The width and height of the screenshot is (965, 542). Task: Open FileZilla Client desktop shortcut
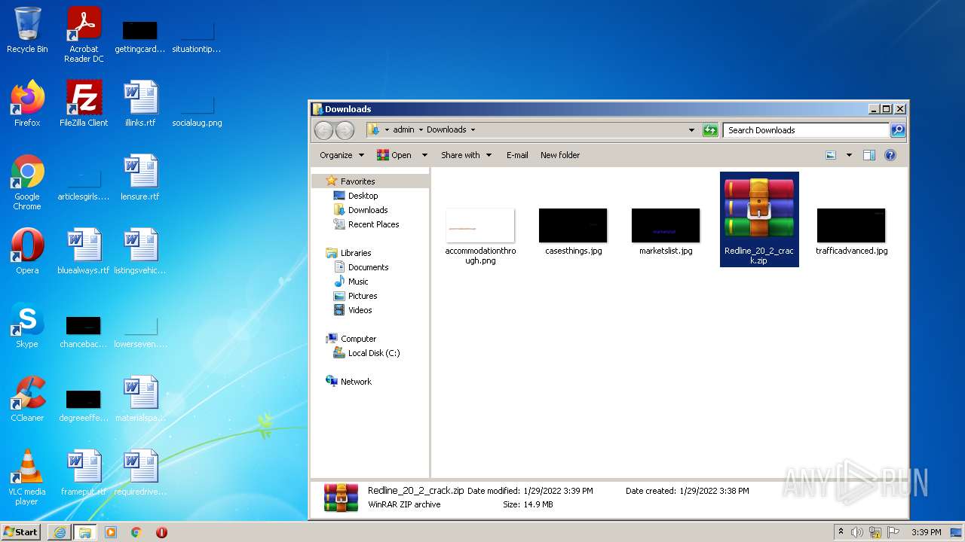coord(84,104)
